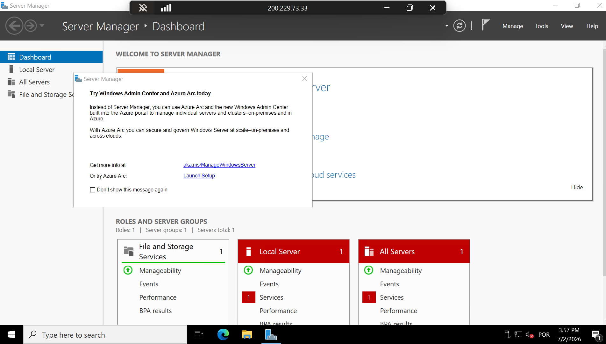Viewport: 606px width, 344px height.
Task: Open BPA results in File and Storage tile
Action: click(x=155, y=311)
